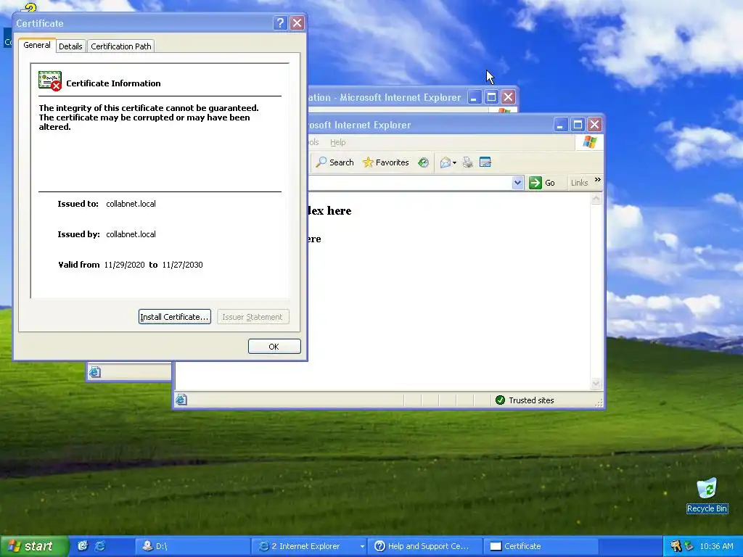This screenshot has width=743, height=557.
Task: Expand the Links chevron
Action: (598, 180)
